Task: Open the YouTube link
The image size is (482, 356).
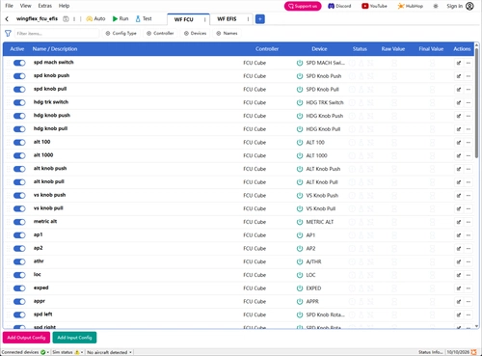Action: tap(374, 6)
